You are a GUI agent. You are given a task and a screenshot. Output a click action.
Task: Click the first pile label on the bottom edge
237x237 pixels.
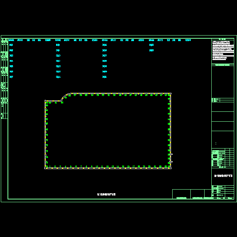[x=50, y=166]
